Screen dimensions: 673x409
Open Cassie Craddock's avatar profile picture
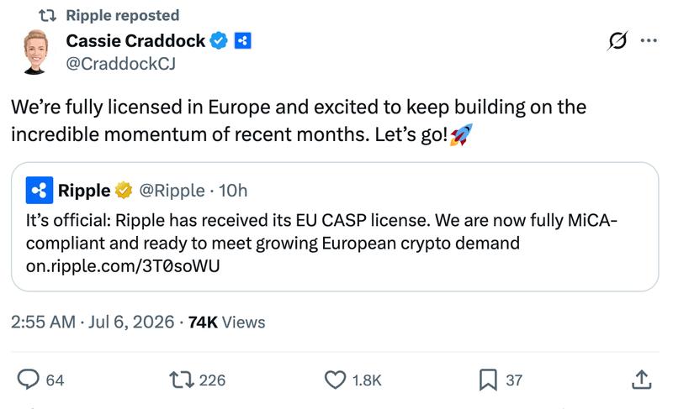point(35,52)
